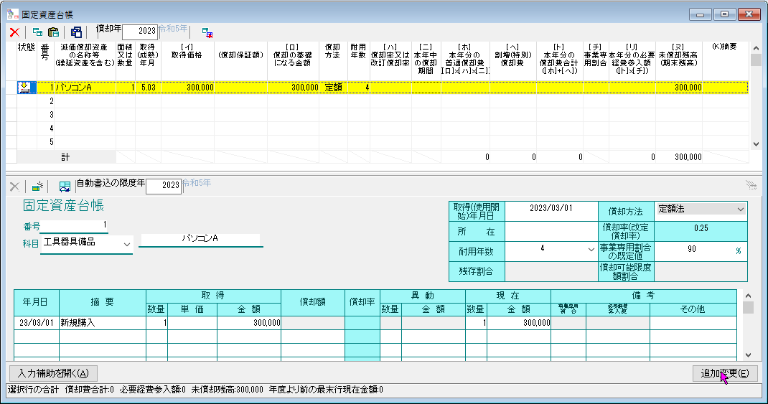The width and height of the screenshot is (768, 404).
Task: Click the blue save/duplicate windows icon
Action: tap(76, 32)
